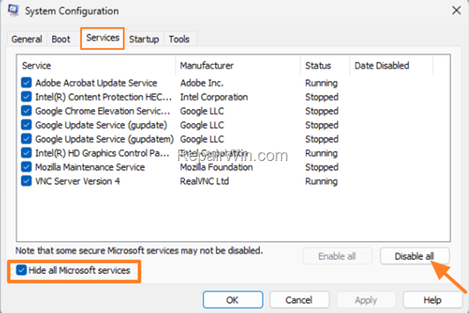469x313 pixels.
Task: Select Google Update Service (gupdatem) row name
Action: [104, 140]
